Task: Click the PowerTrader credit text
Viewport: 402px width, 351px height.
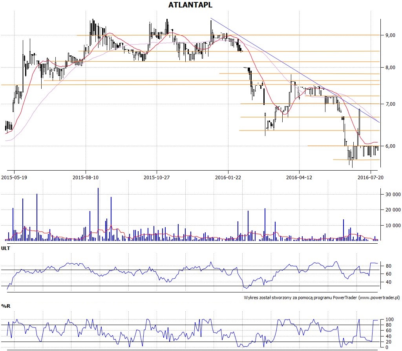Action: (322, 298)
